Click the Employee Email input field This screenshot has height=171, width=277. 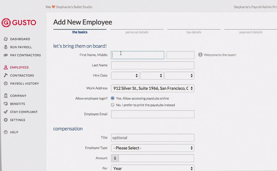click(x=153, y=114)
